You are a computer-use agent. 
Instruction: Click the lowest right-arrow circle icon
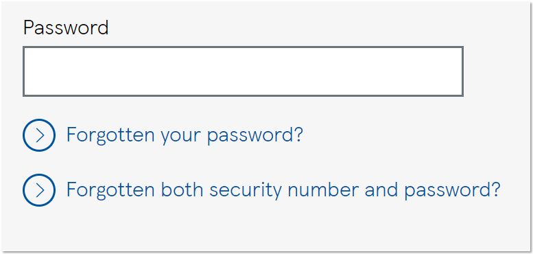(x=39, y=190)
